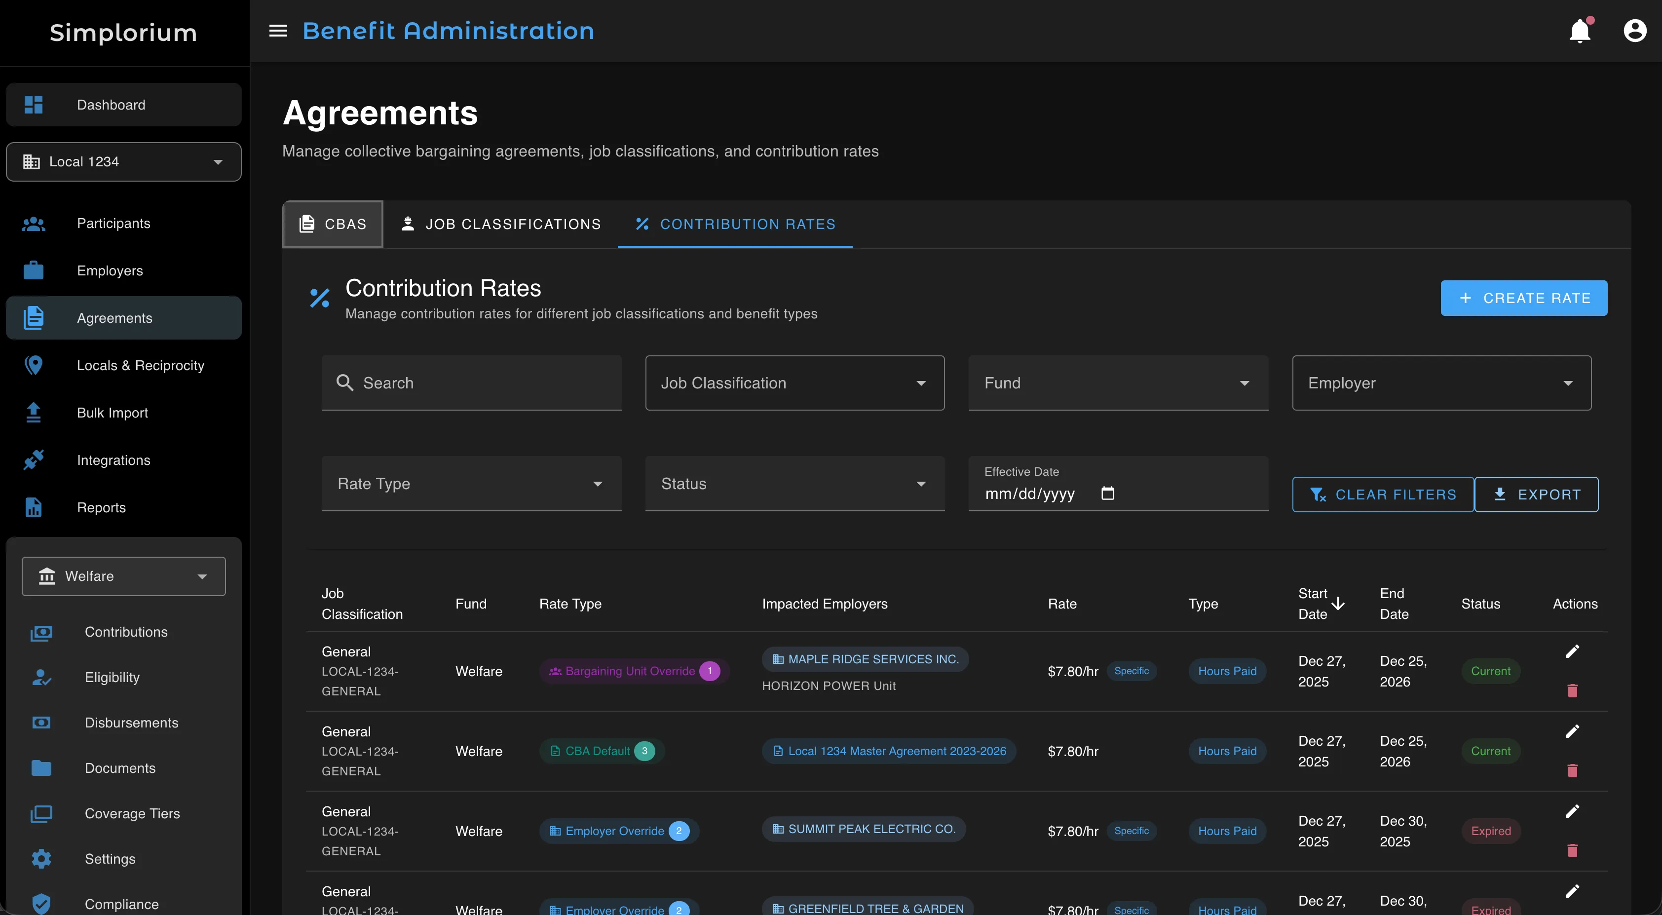Click the notifications bell icon
The width and height of the screenshot is (1662, 915).
pos(1580,31)
